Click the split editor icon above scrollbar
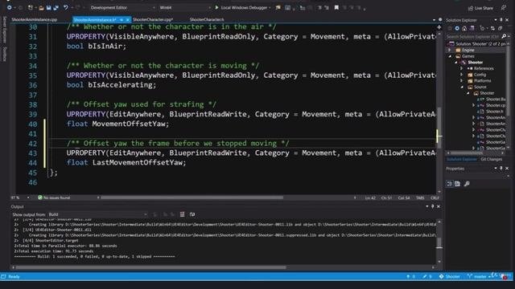515x289 pixels. click(x=439, y=27)
